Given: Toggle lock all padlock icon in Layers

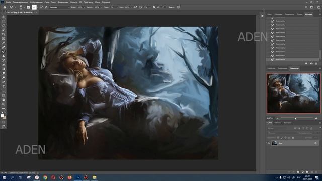Looking at the screenshot, I should pos(293,138).
